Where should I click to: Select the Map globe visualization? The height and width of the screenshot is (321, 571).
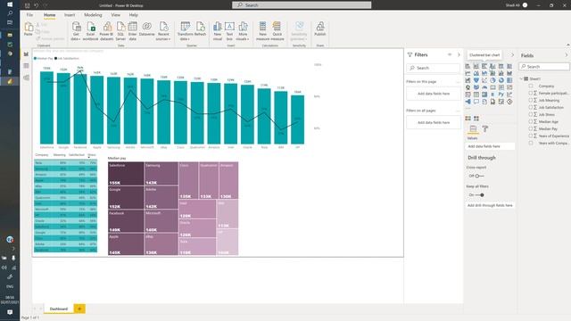pyautogui.click(x=468, y=87)
